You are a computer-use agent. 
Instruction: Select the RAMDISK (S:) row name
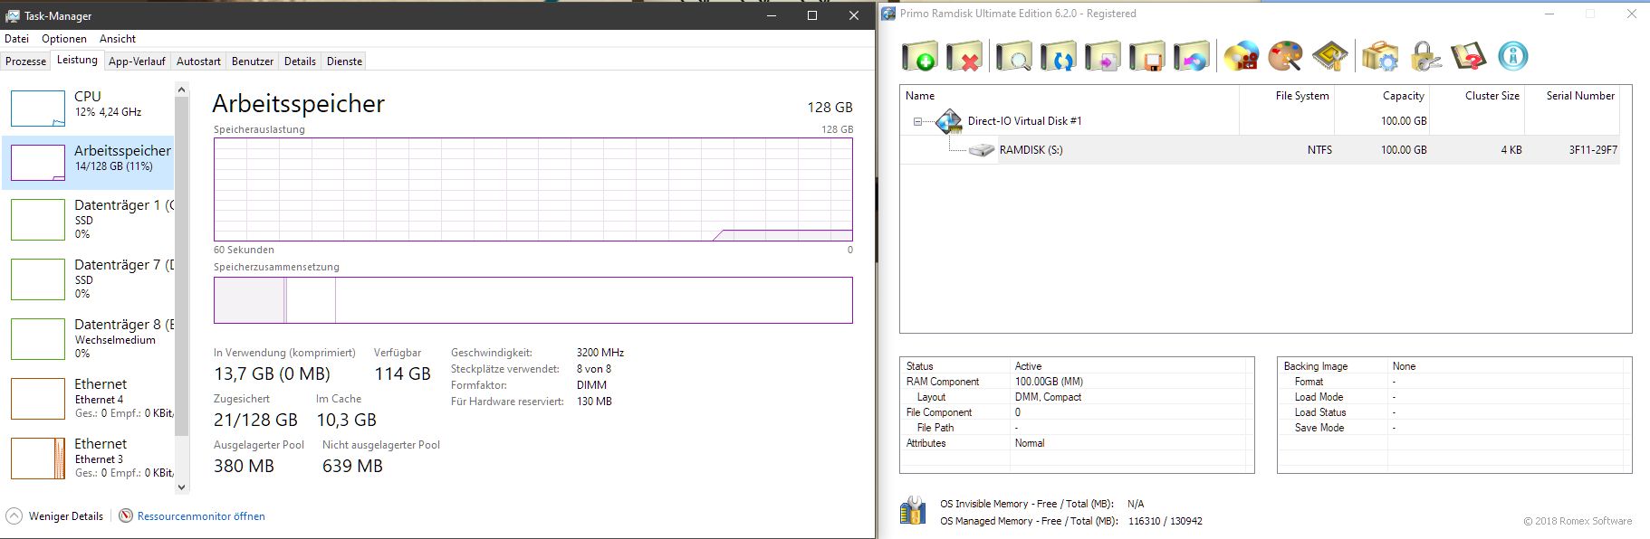(1031, 150)
